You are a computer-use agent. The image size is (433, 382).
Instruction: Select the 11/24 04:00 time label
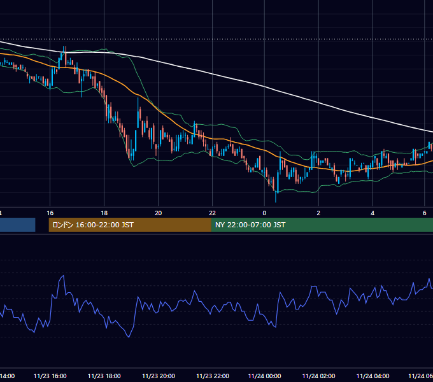[x=373, y=376]
